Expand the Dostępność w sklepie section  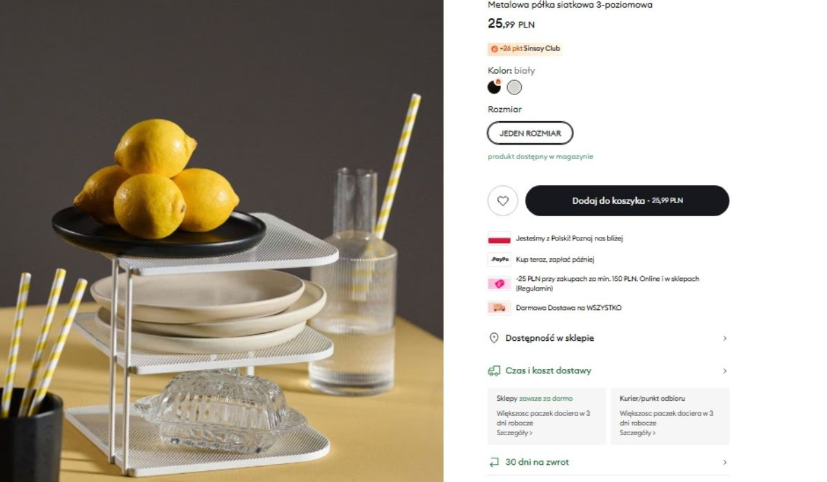(724, 338)
